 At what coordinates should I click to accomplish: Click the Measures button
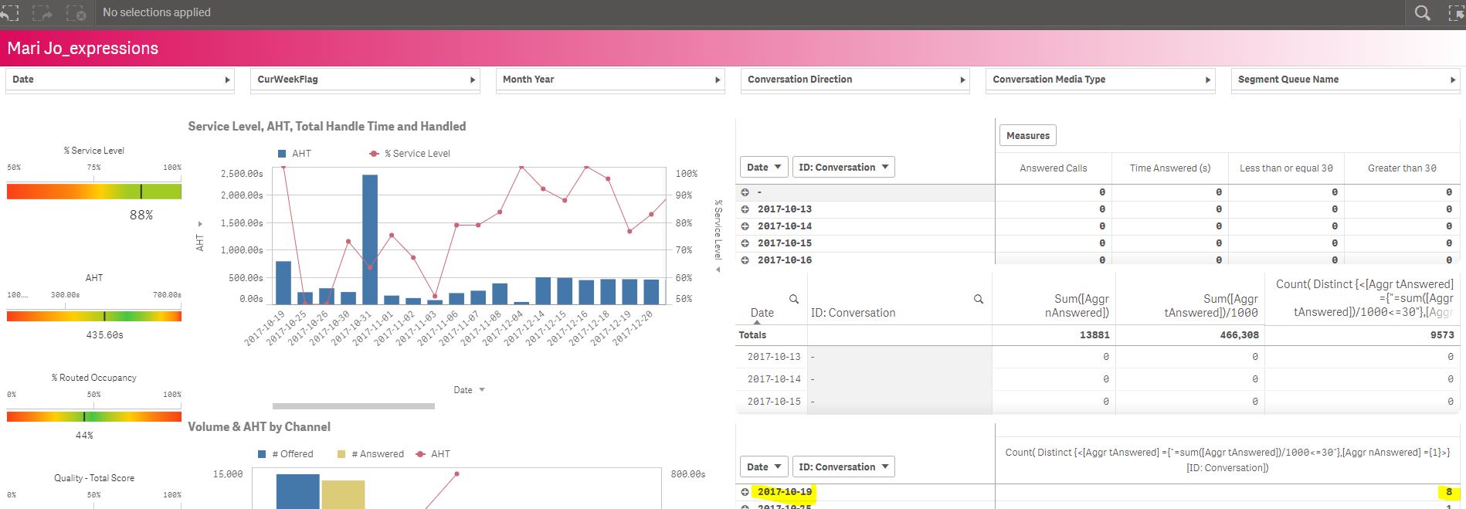click(x=1027, y=136)
